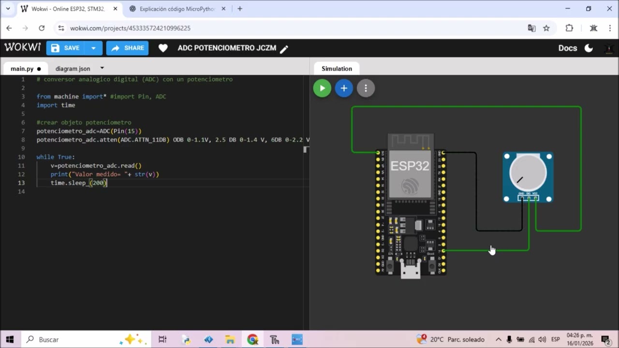The image size is (619, 348).
Task: Click the Buscar taskbar search box
Action: coord(86,339)
